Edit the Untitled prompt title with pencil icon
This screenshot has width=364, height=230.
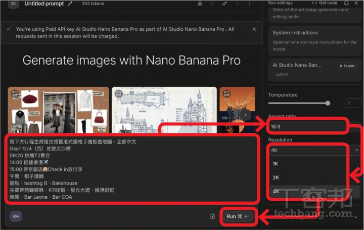pos(70,4)
